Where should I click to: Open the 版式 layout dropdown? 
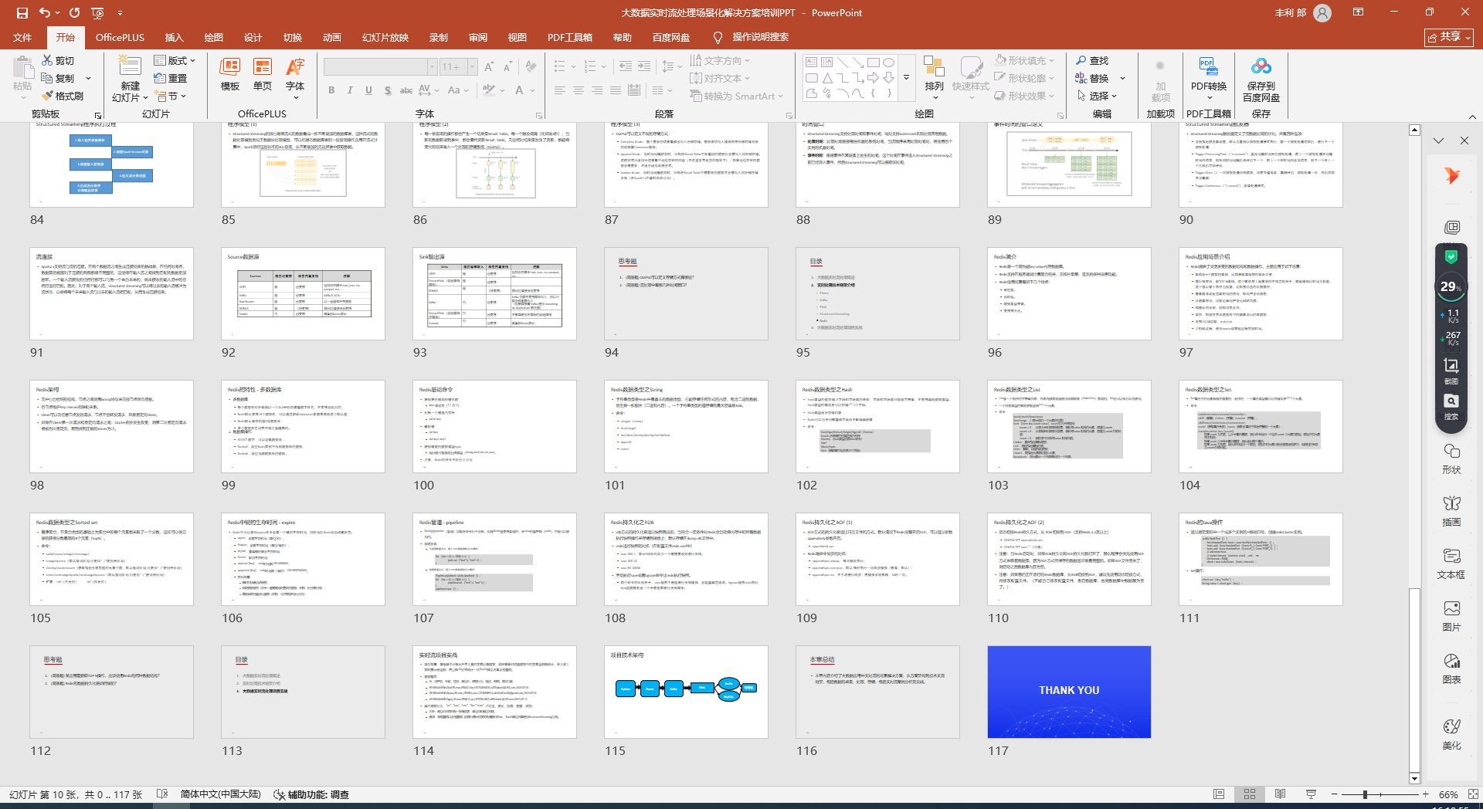pos(175,60)
